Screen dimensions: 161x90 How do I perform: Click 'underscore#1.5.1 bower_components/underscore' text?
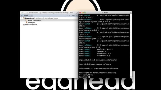click(x=98, y=68)
